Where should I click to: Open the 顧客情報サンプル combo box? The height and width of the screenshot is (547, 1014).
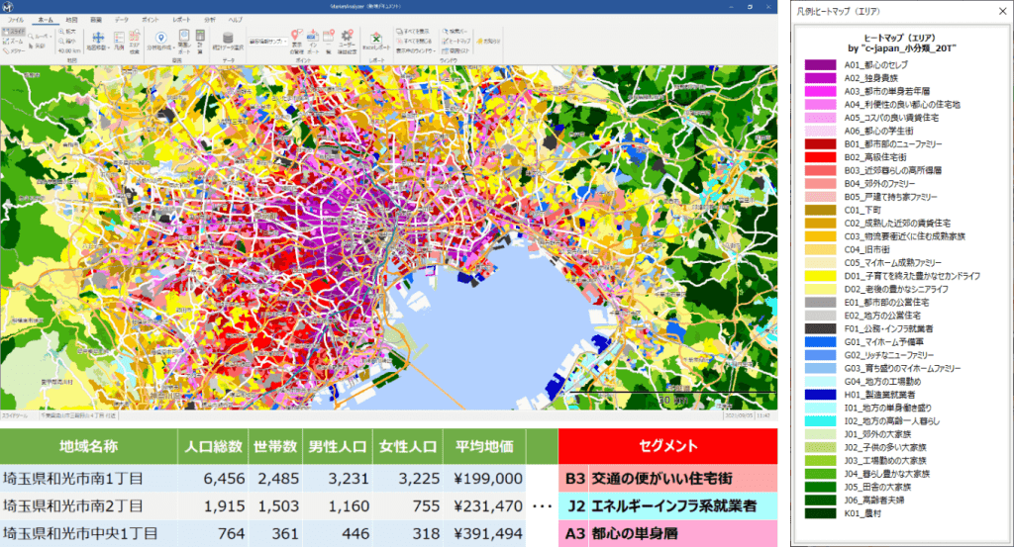pyautogui.click(x=267, y=42)
